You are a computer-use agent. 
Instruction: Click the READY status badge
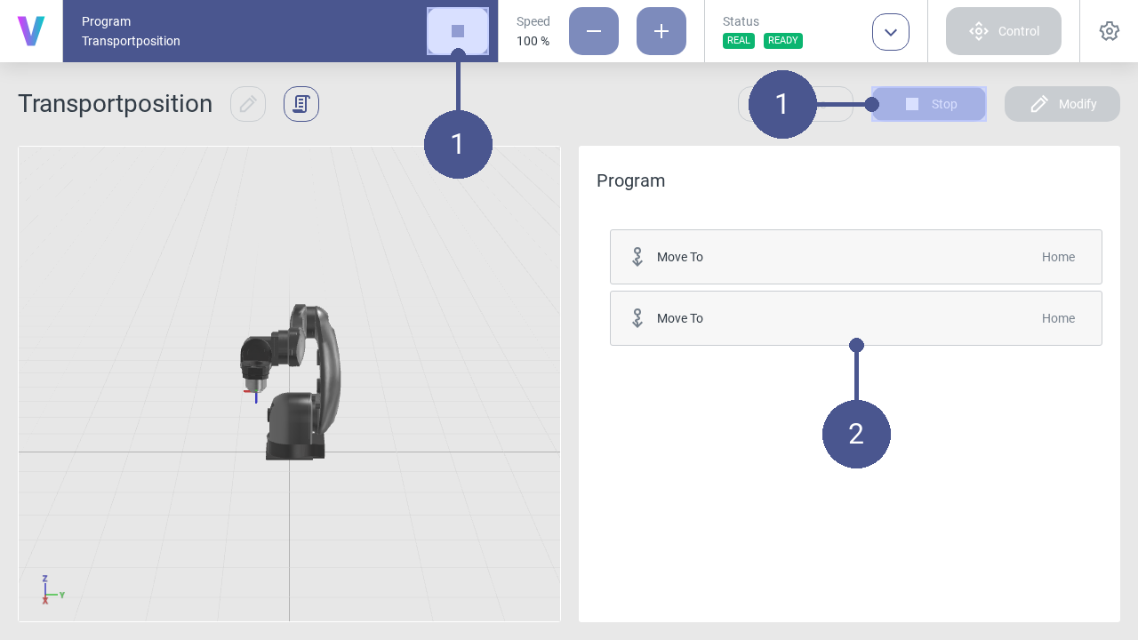click(783, 41)
